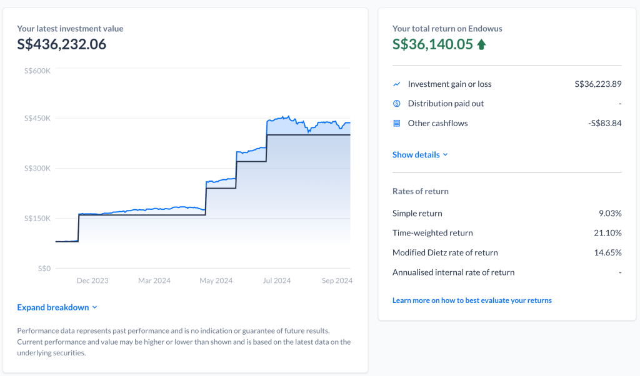Click the green up arrow beside total return

(481, 44)
